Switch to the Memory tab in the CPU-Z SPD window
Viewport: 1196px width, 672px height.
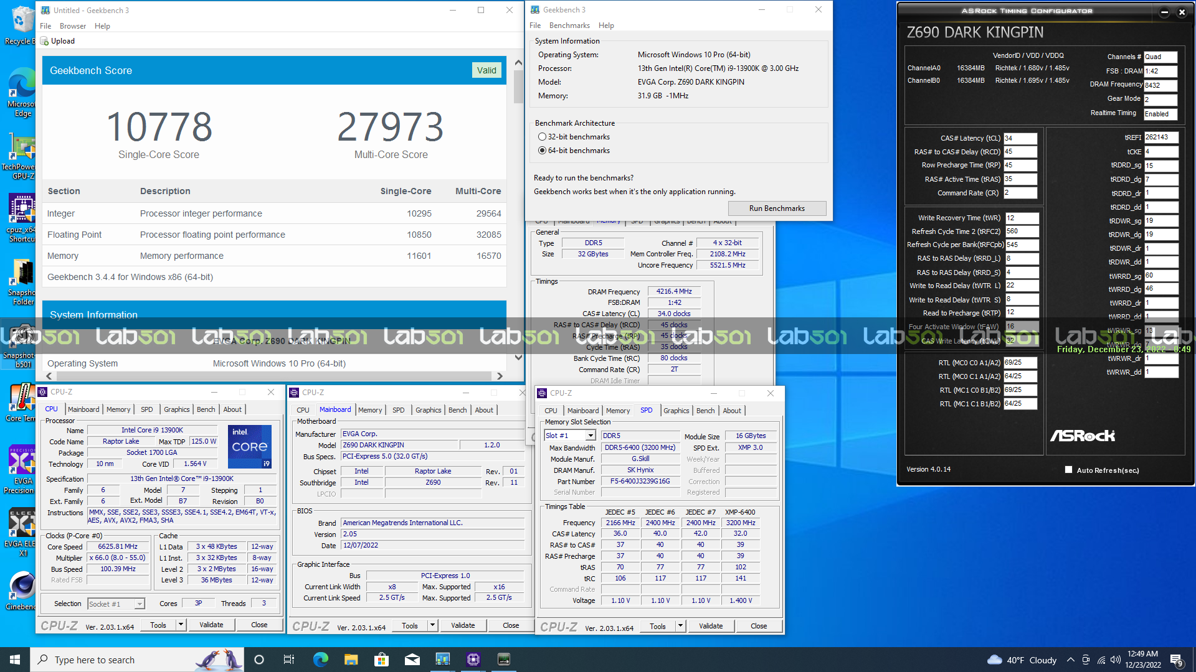618,411
